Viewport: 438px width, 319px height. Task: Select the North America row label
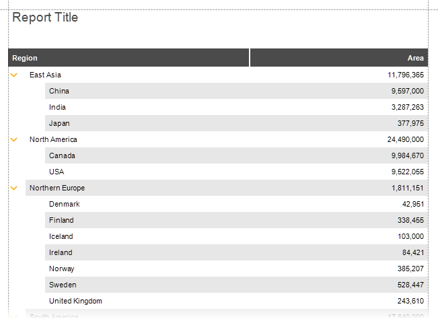click(53, 139)
